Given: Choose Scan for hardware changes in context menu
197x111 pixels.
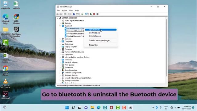Looking at the screenshot, I should click(101, 40).
